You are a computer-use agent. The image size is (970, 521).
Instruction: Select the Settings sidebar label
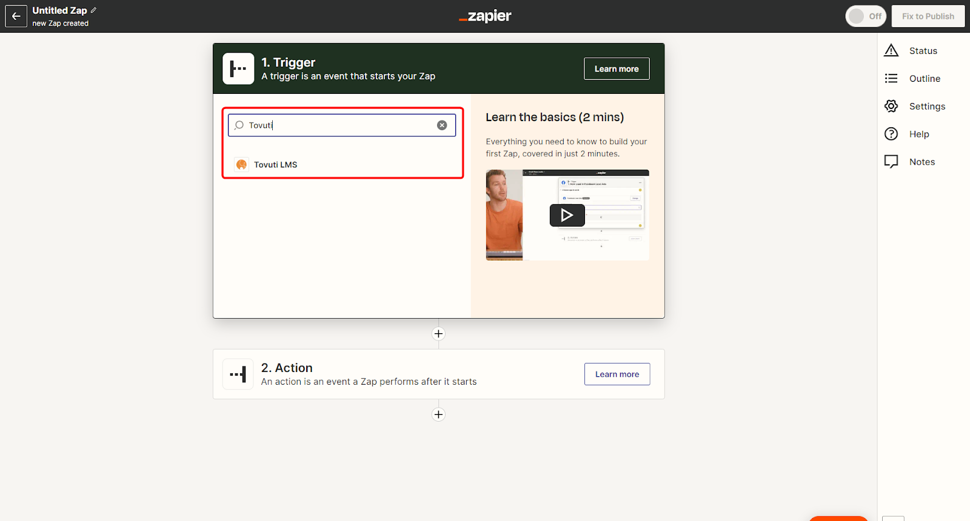click(x=928, y=107)
